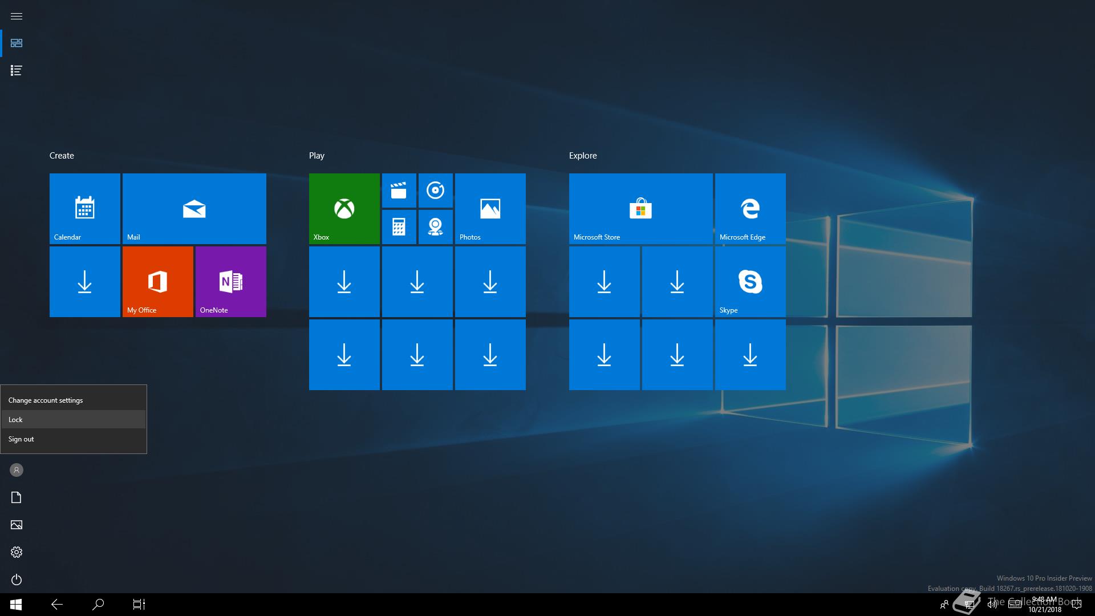The image size is (1095, 616).
Task: Click the network status tray icon
Action: coord(968,605)
